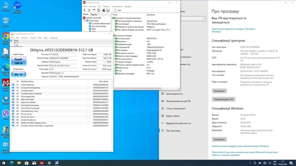
Task: Open CrystalDiskInfo Language menu
Action: point(53,38)
